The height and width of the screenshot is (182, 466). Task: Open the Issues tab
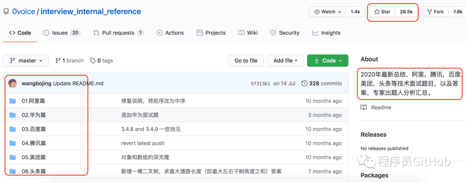pyautogui.click(x=62, y=33)
